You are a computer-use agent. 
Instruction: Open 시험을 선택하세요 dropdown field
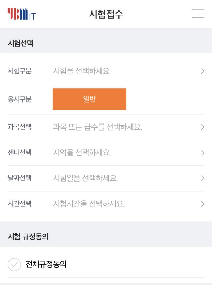[x=81, y=71]
